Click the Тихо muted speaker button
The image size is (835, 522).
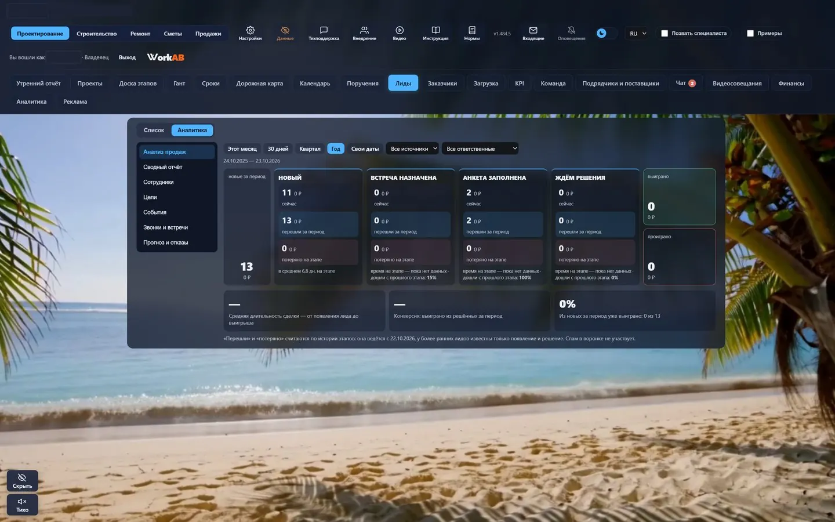click(22, 505)
